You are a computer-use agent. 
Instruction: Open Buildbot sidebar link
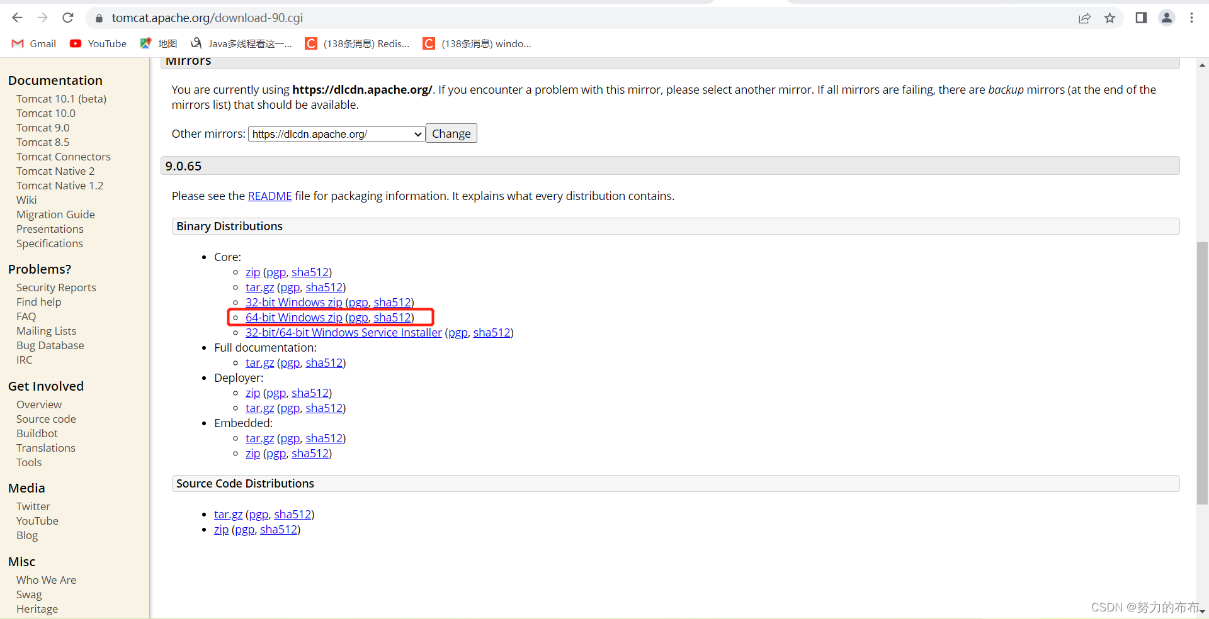[x=37, y=433]
